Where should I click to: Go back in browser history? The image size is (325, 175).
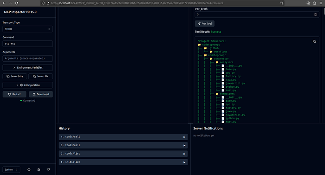point(4,3)
